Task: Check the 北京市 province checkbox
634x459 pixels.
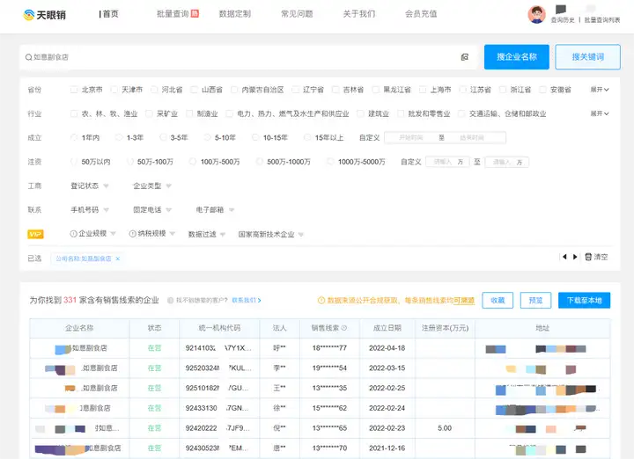Action: 74,90
